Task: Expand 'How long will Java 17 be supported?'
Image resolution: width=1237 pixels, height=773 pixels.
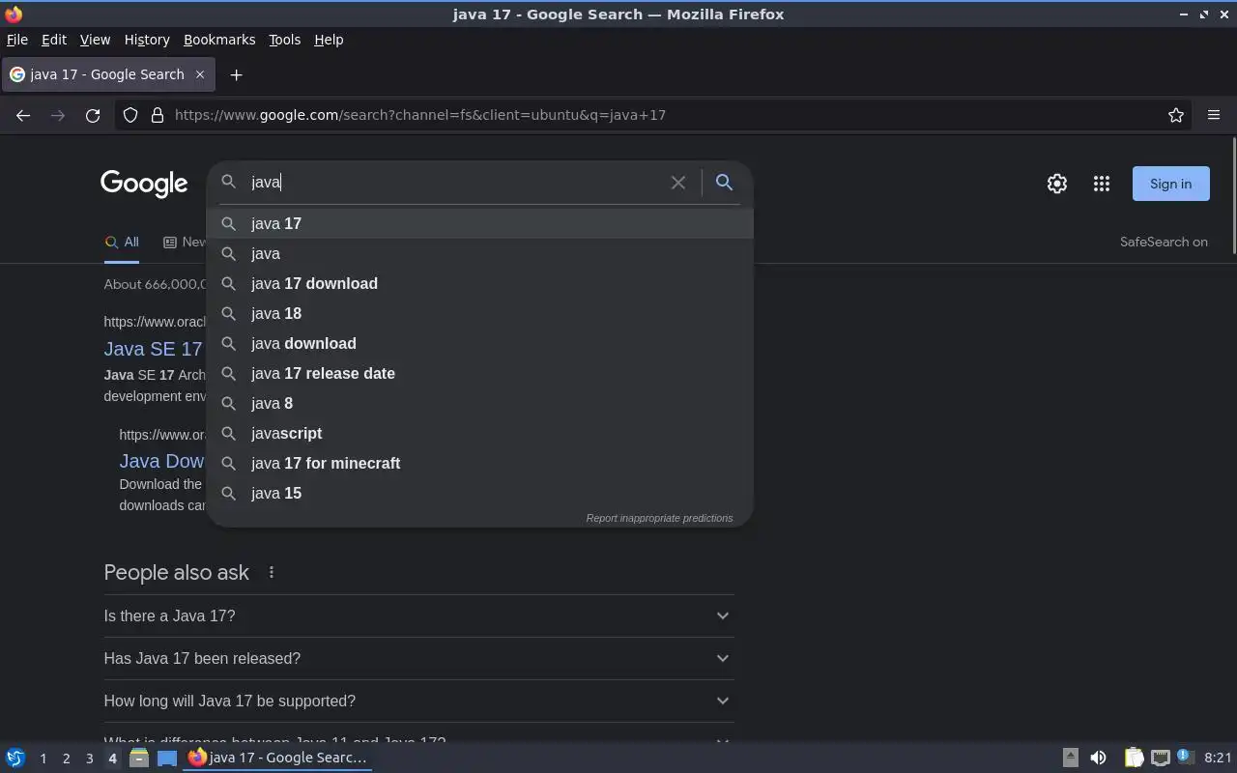Action: 418,701
